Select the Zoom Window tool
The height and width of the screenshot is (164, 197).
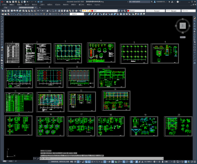[53, 11]
